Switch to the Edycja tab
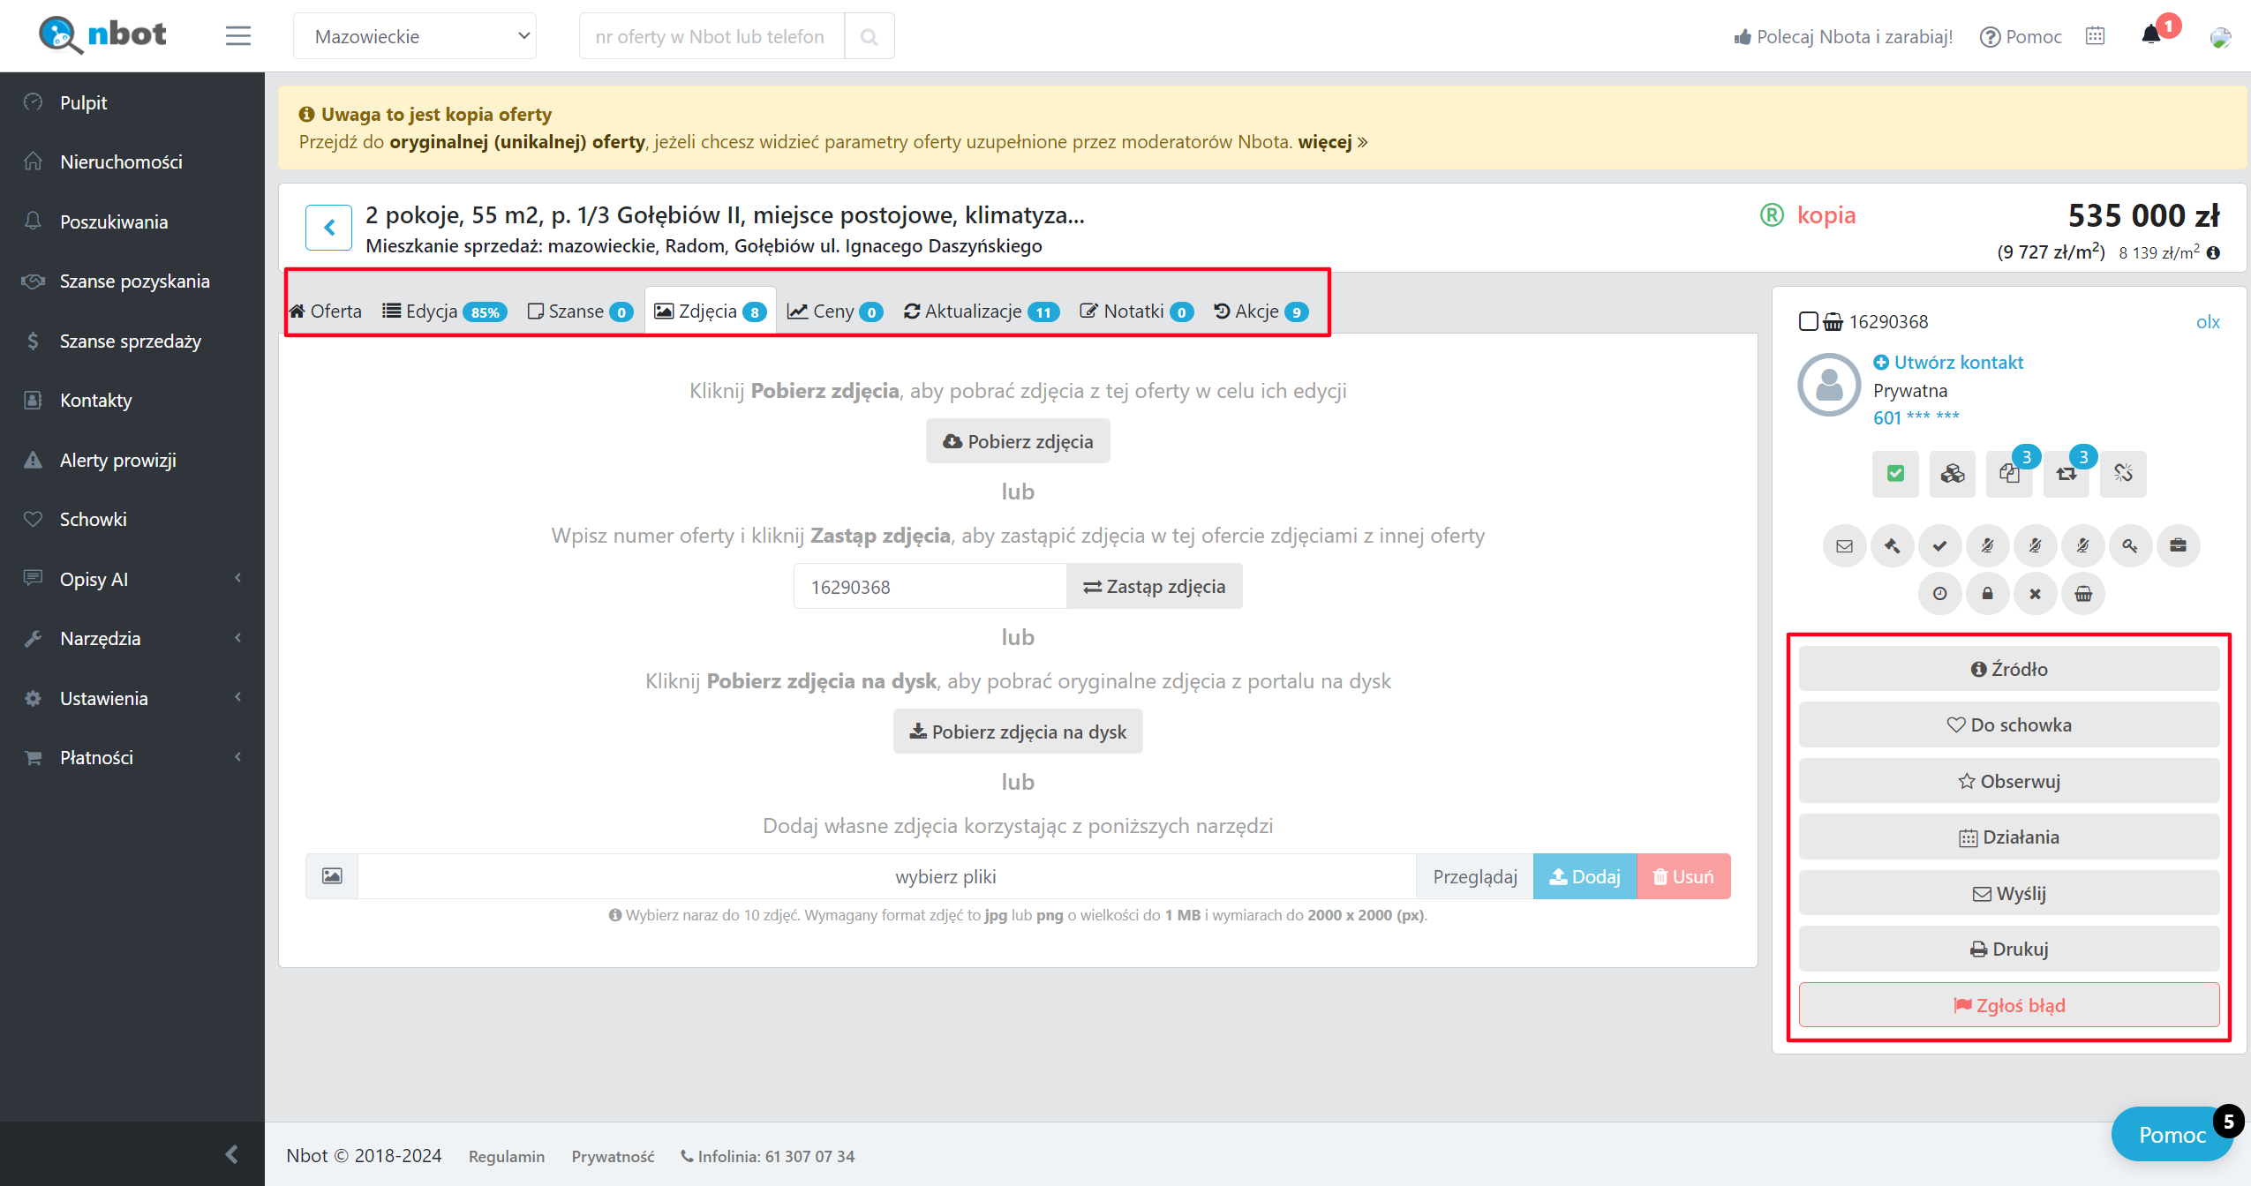 click(444, 311)
